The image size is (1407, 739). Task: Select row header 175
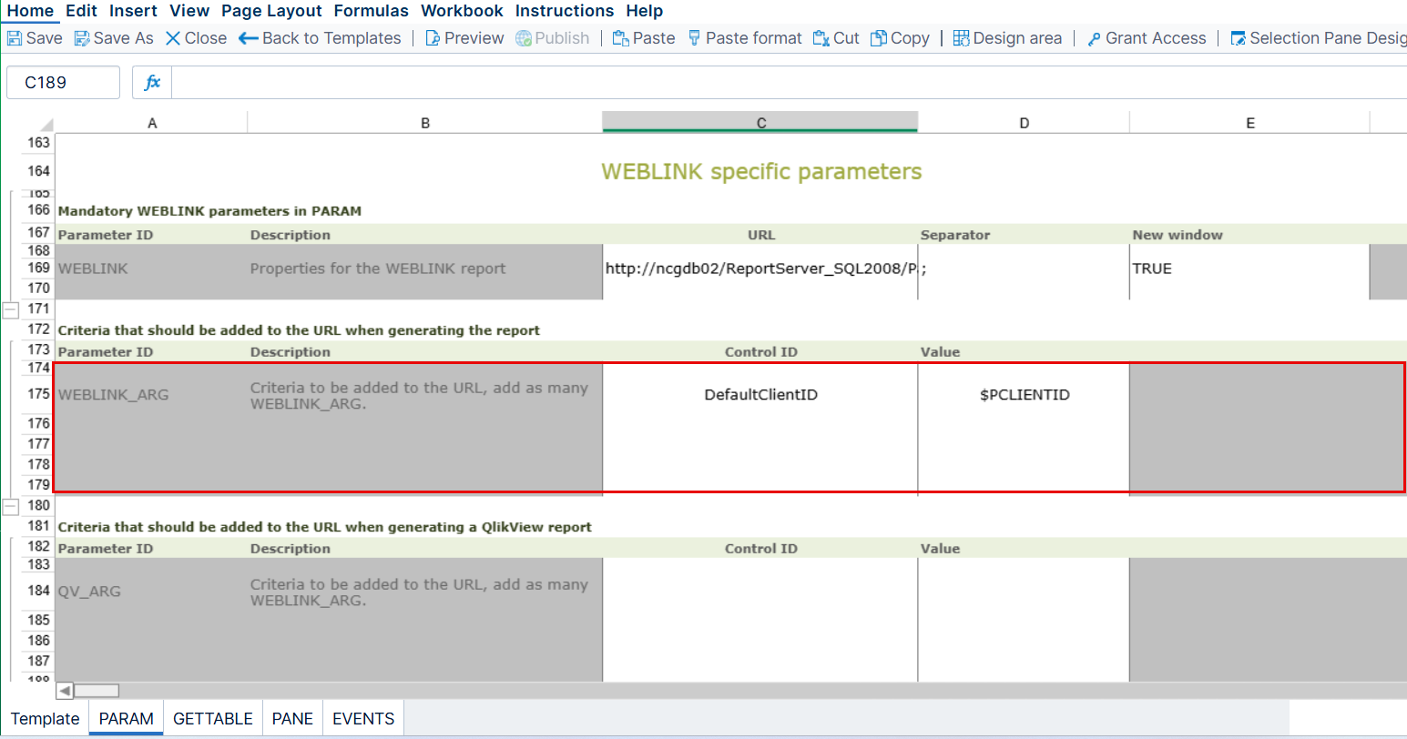tap(38, 394)
